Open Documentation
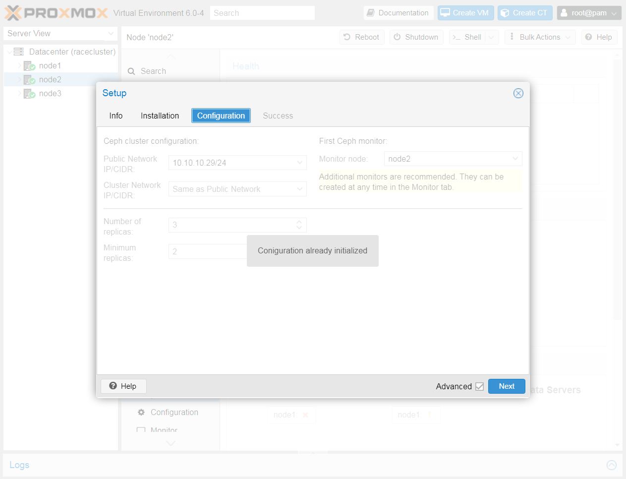The image size is (626, 479). pyautogui.click(x=398, y=13)
